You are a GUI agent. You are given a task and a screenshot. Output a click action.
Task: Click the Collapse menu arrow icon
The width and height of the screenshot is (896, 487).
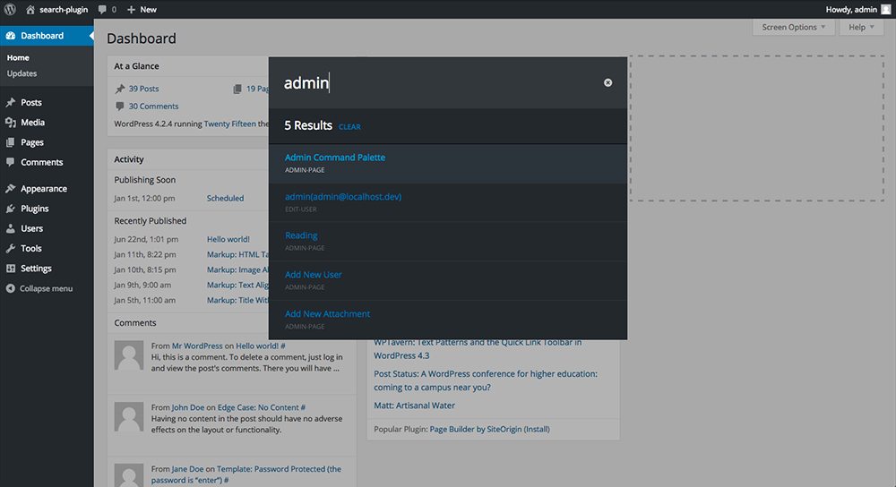click(x=10, y=288)
